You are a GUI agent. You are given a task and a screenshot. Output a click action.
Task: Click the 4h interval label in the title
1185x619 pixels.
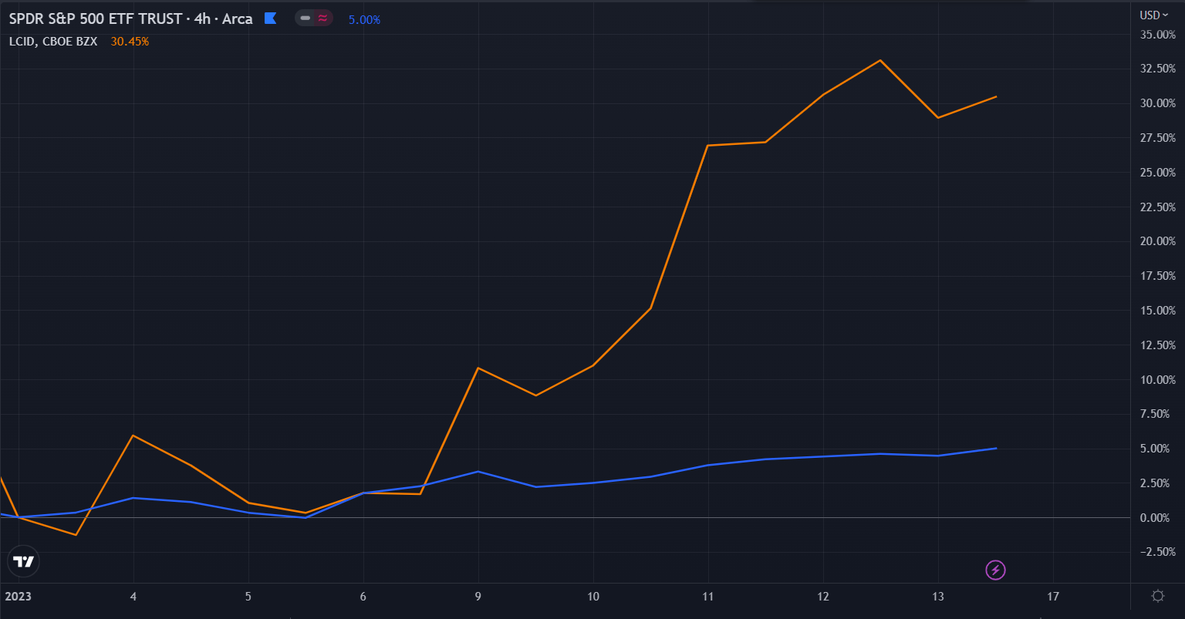[x=203, y=19]
